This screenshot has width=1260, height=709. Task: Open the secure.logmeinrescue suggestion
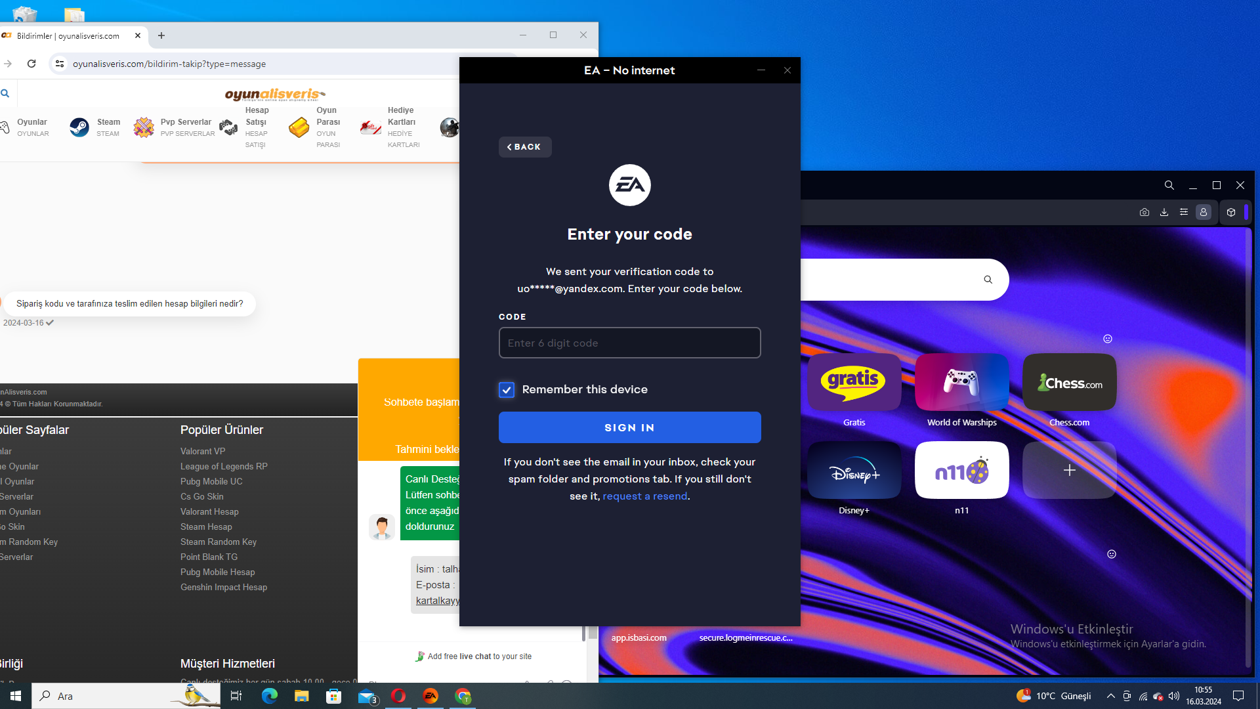[745, 637]
